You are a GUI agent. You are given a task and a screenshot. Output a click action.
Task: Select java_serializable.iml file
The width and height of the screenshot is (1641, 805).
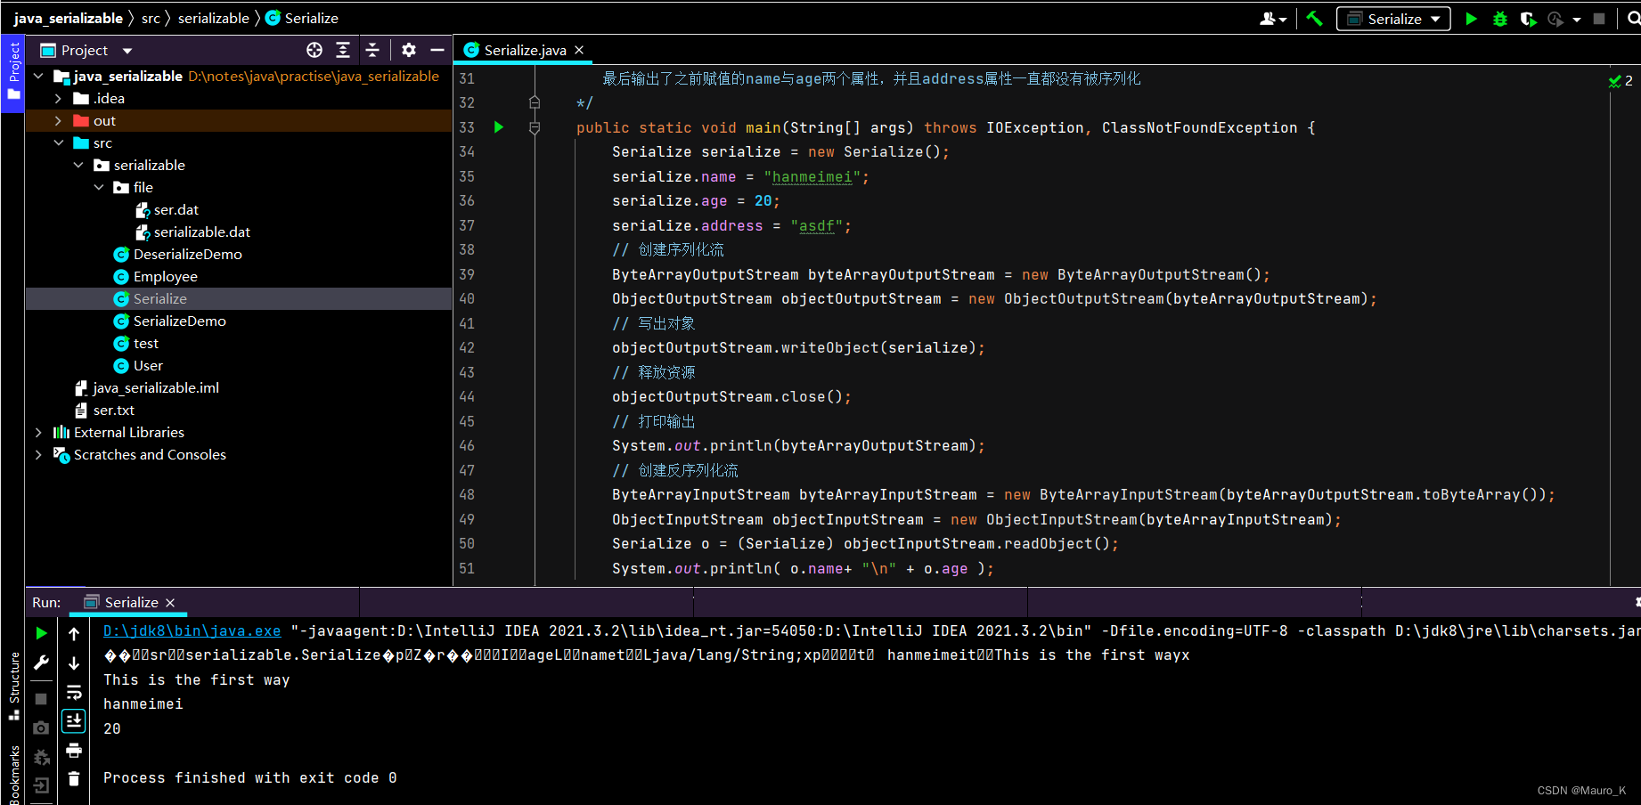point(147,388)
